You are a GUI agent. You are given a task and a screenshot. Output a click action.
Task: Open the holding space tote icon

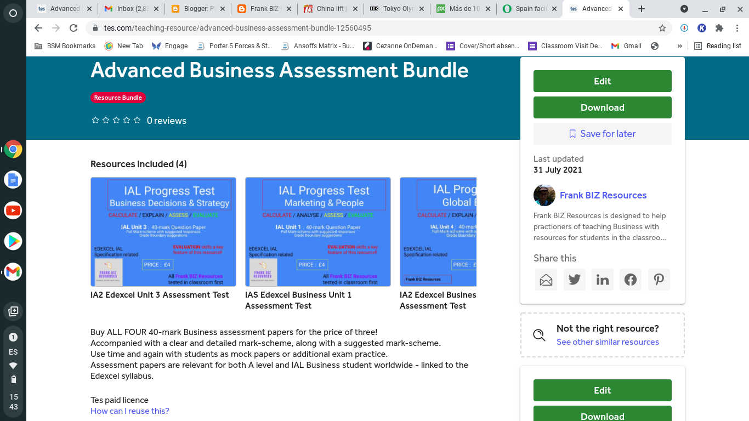coord(13,311)
